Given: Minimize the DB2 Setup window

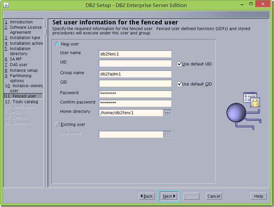Looking at the screenshot, I should (242, 5).
